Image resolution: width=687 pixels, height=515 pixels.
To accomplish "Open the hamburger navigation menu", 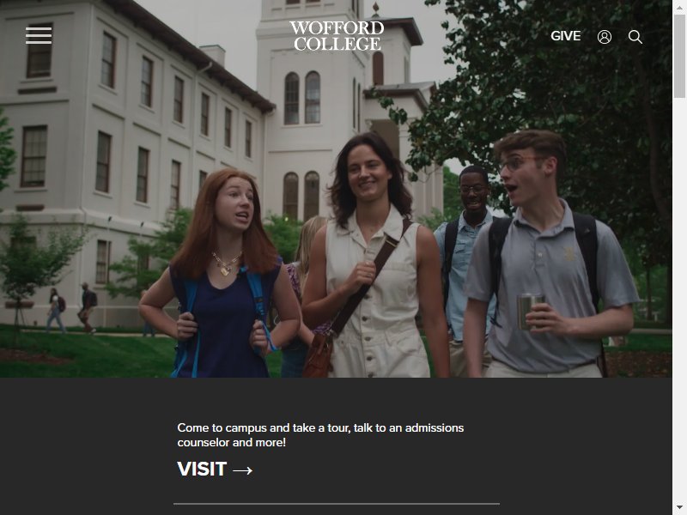I will pos(39,35).
